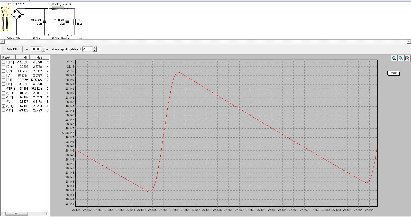The height and width of the screenshot is (217, 411).
Task: Decrease simulation duration with down spinner
Action: coord(43,50)
